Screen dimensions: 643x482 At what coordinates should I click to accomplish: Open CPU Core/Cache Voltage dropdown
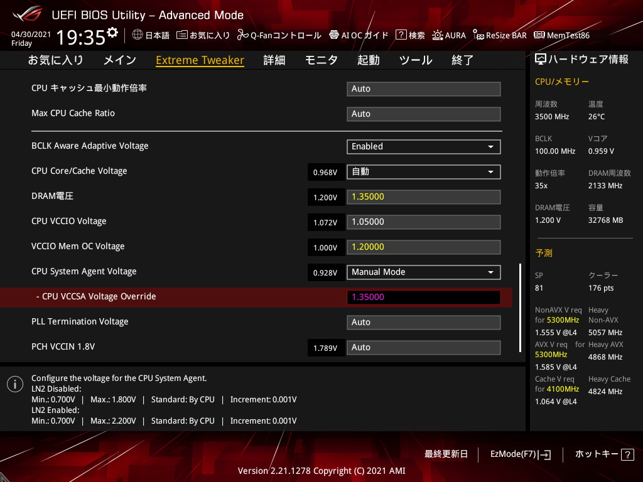tap(424, 172)
